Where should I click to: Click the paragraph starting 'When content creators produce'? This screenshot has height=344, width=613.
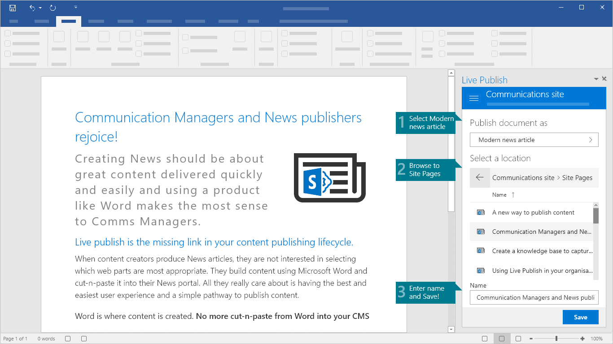click(221, 277)
